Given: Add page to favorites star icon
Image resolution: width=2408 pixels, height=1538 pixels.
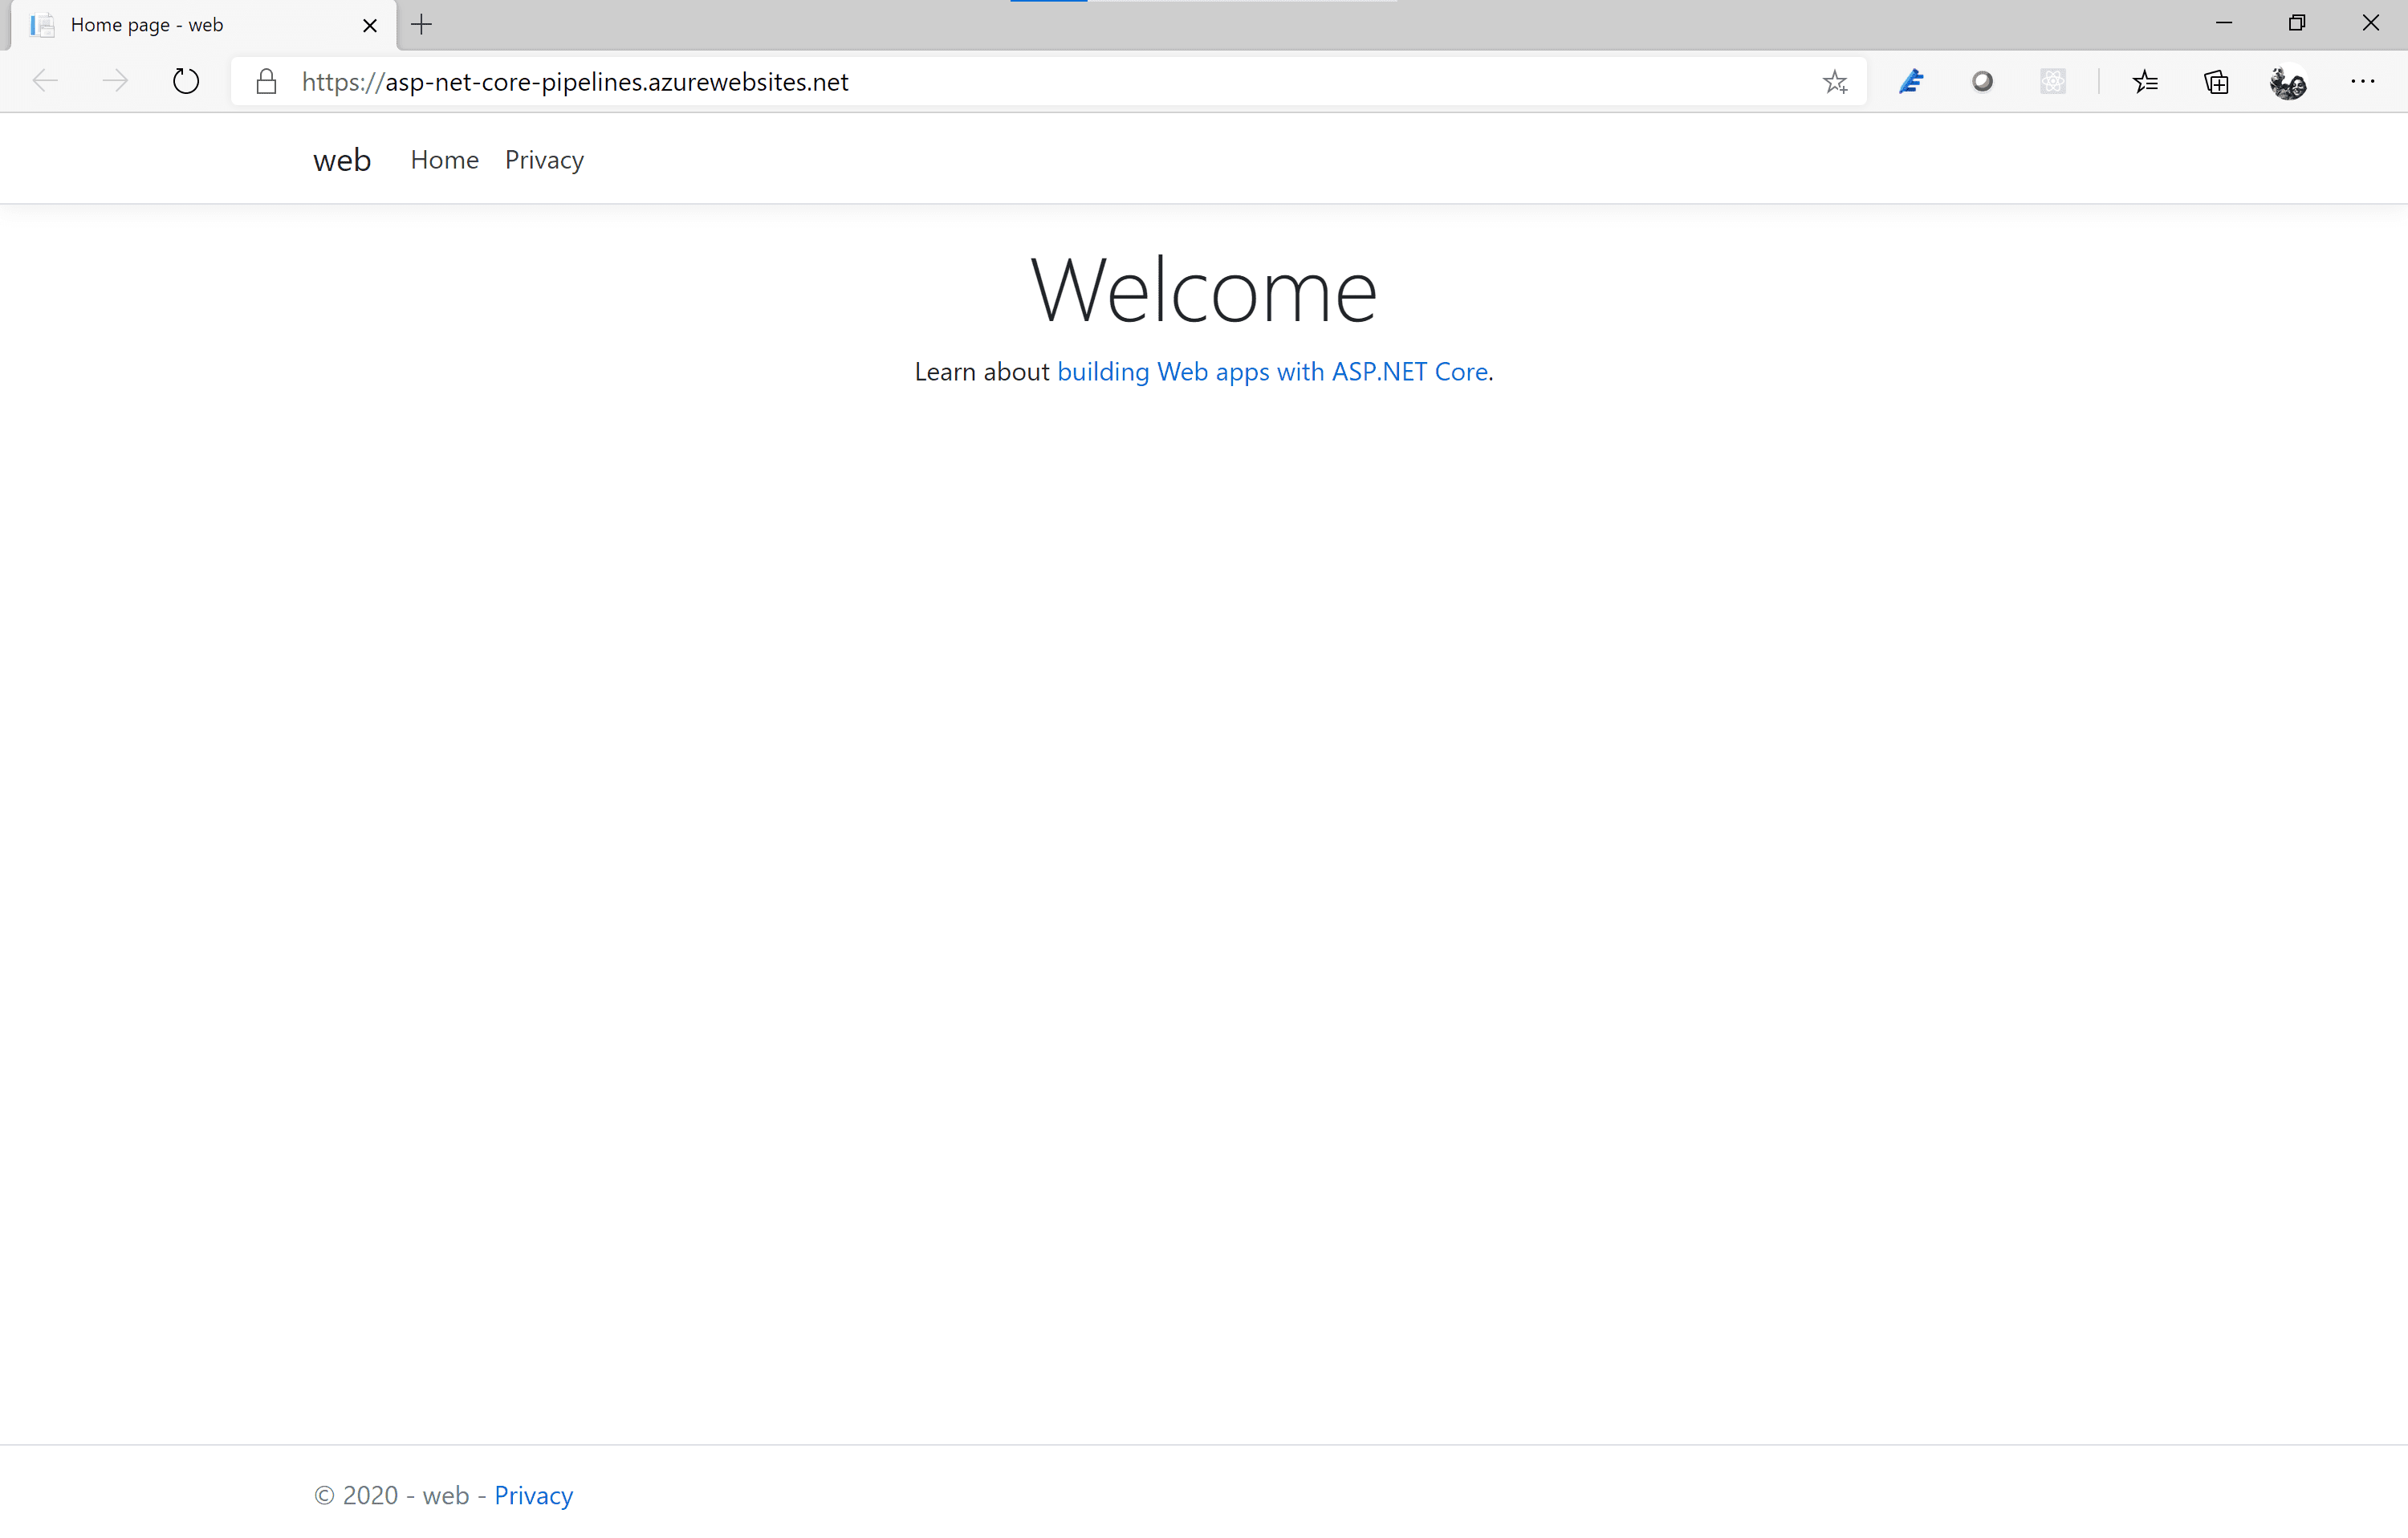Looking at the screenshot, I should tap(1835, 81).
